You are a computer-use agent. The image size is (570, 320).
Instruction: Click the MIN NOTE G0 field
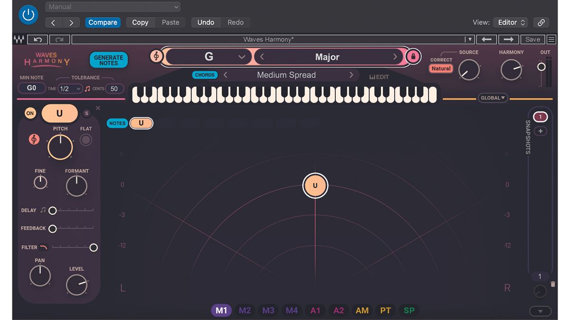pyautogui.click(x=31, y=88)
